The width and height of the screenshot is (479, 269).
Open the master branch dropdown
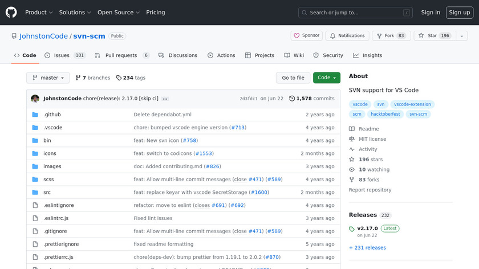click(x=48, y=78)
